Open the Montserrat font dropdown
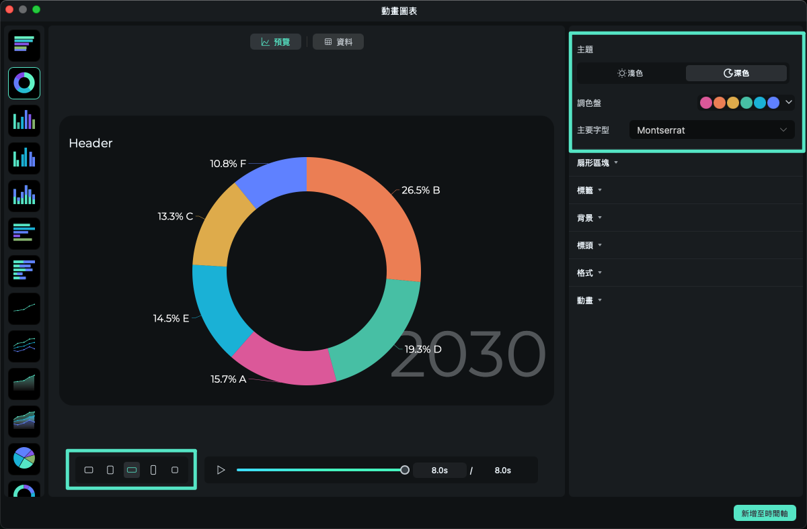This screenshot has width=807, height=529. 712,130
